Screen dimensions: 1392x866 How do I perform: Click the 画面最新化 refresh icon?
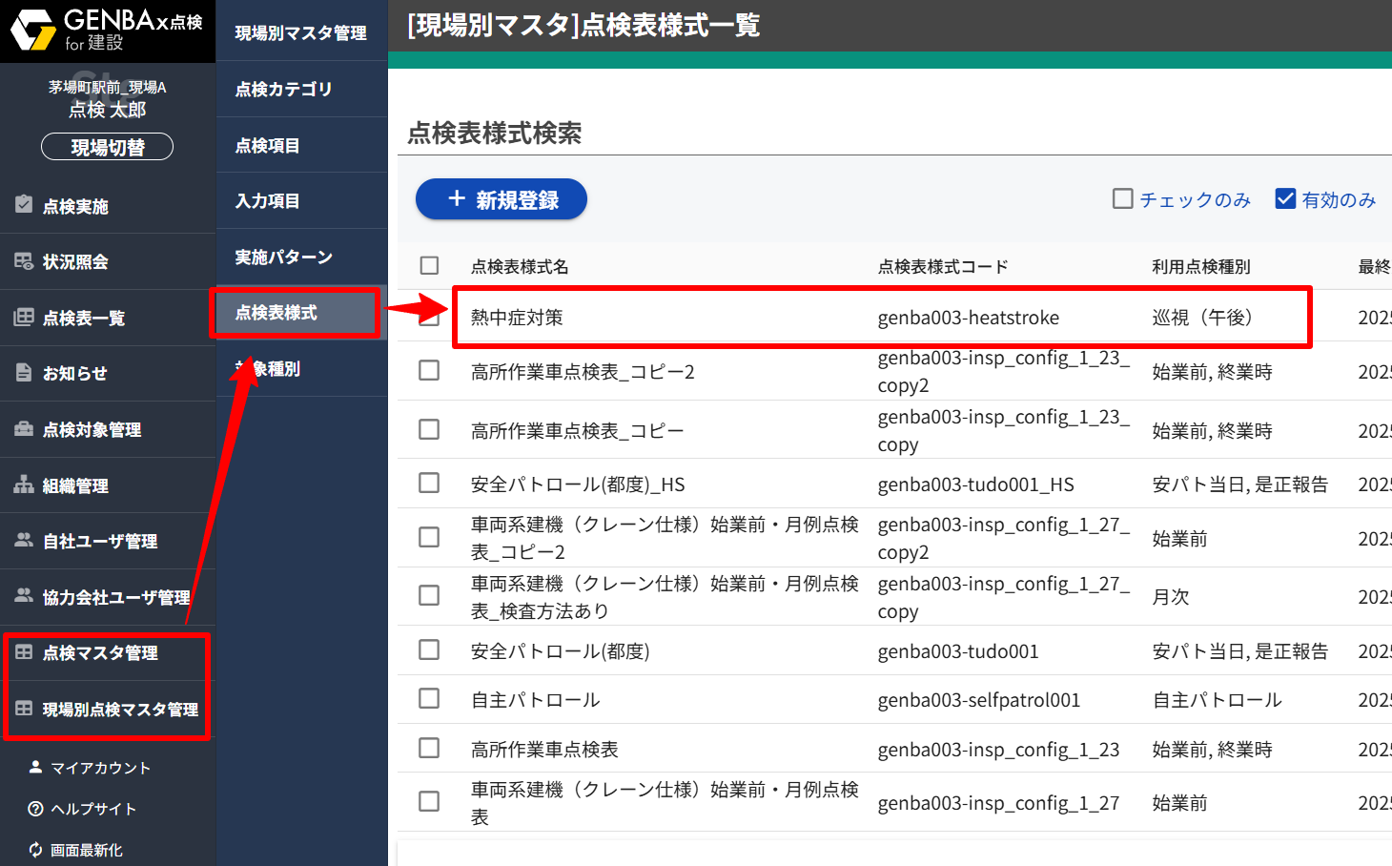click(x=36, y=850)
